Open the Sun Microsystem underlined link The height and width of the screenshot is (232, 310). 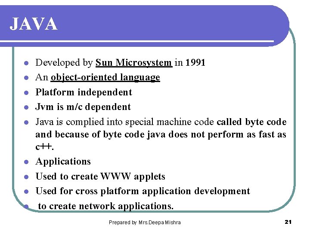tap(134, 63)
